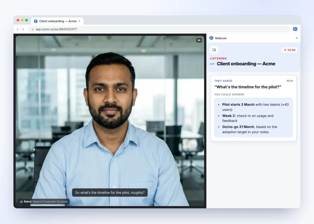Click the picture-in-picture pop-out button in Sidecue
Image resolution: width=314 pixels, height=224 pixels.
pos(214,50)
